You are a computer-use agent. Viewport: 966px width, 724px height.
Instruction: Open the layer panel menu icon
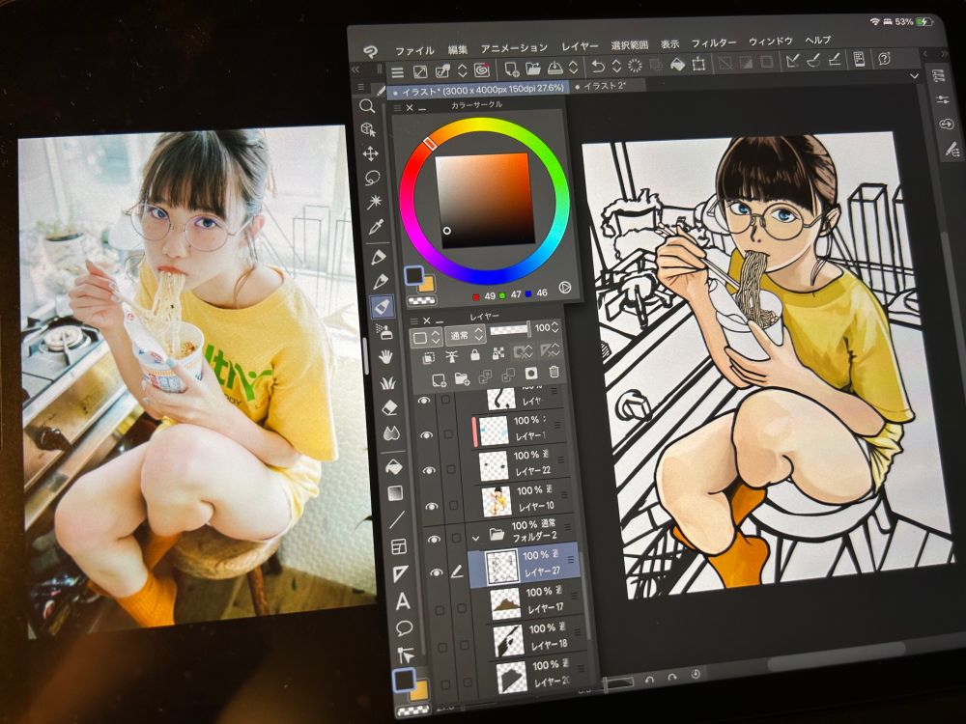[414, 320]
